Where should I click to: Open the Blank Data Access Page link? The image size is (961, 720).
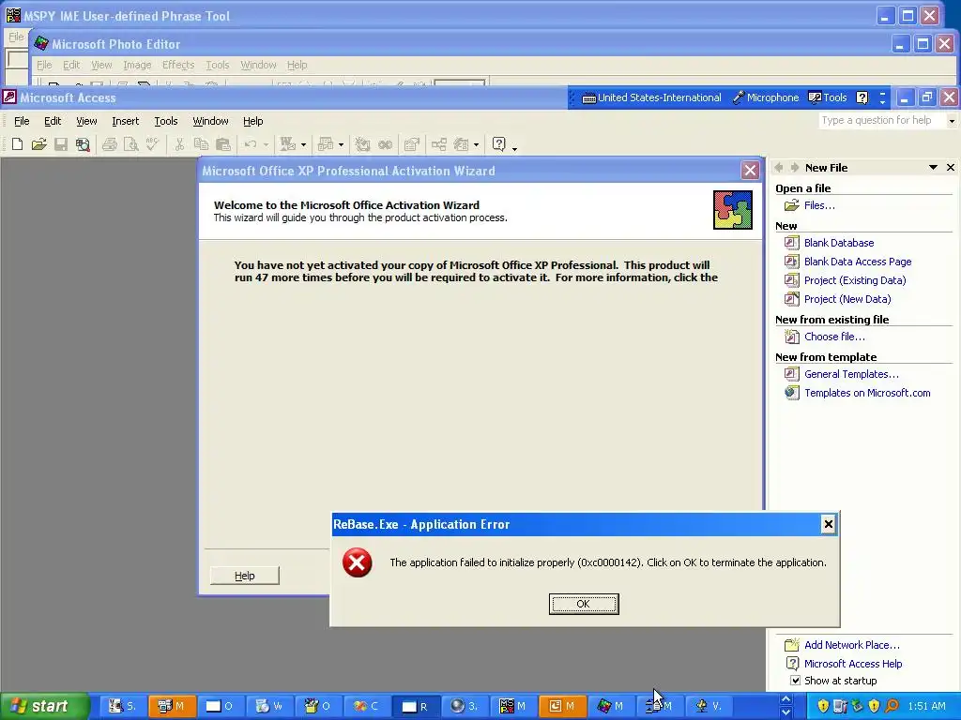tap(858, 262)
